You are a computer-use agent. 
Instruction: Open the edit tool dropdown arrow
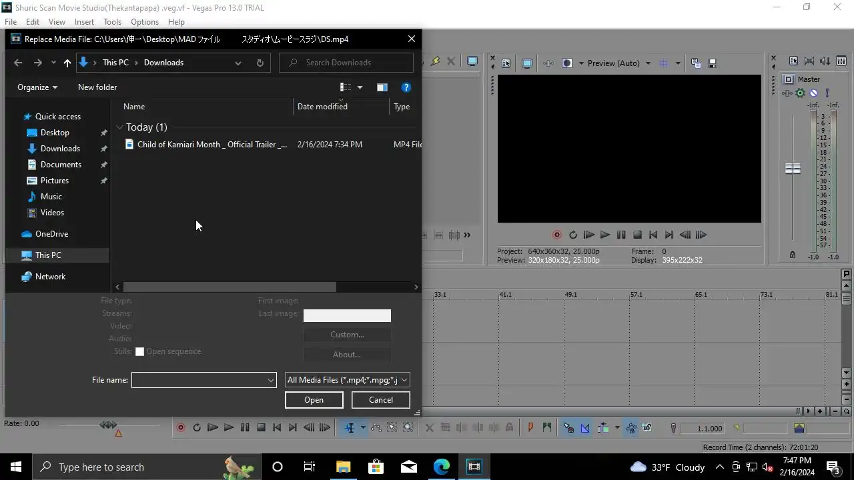[363, 428]
